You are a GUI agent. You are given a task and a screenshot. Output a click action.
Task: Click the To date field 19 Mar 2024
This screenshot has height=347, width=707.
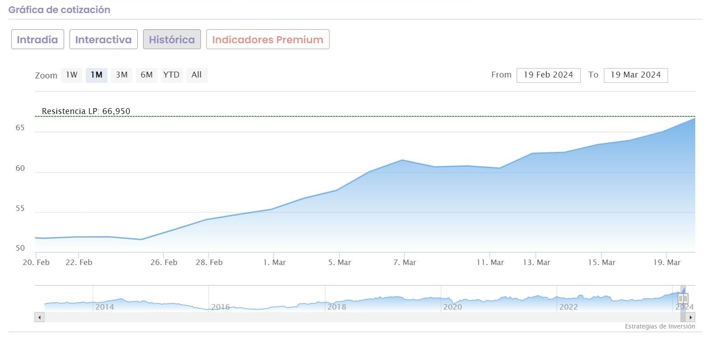pyautogui.click(x=635, y=75)
